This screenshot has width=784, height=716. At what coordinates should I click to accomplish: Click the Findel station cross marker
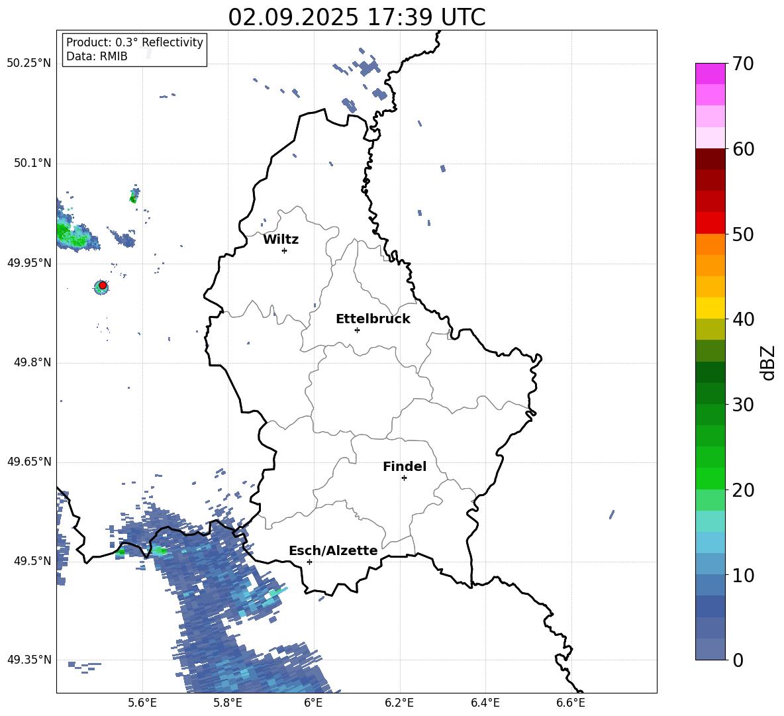point(404,478)
